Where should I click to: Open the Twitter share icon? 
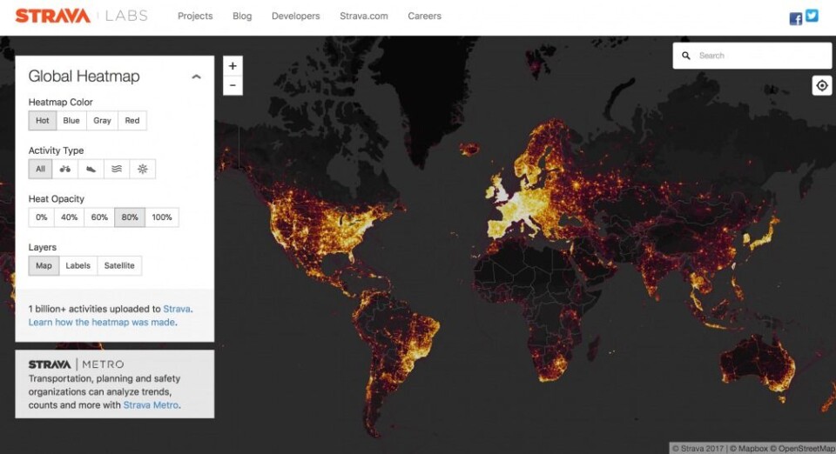point(812,16)
